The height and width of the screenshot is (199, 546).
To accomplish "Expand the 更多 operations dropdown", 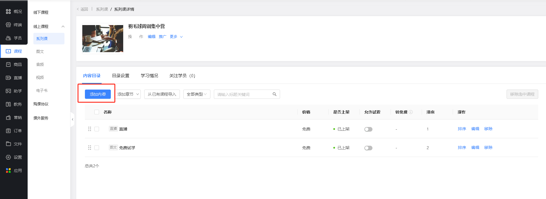I will [x=176, y=37].
